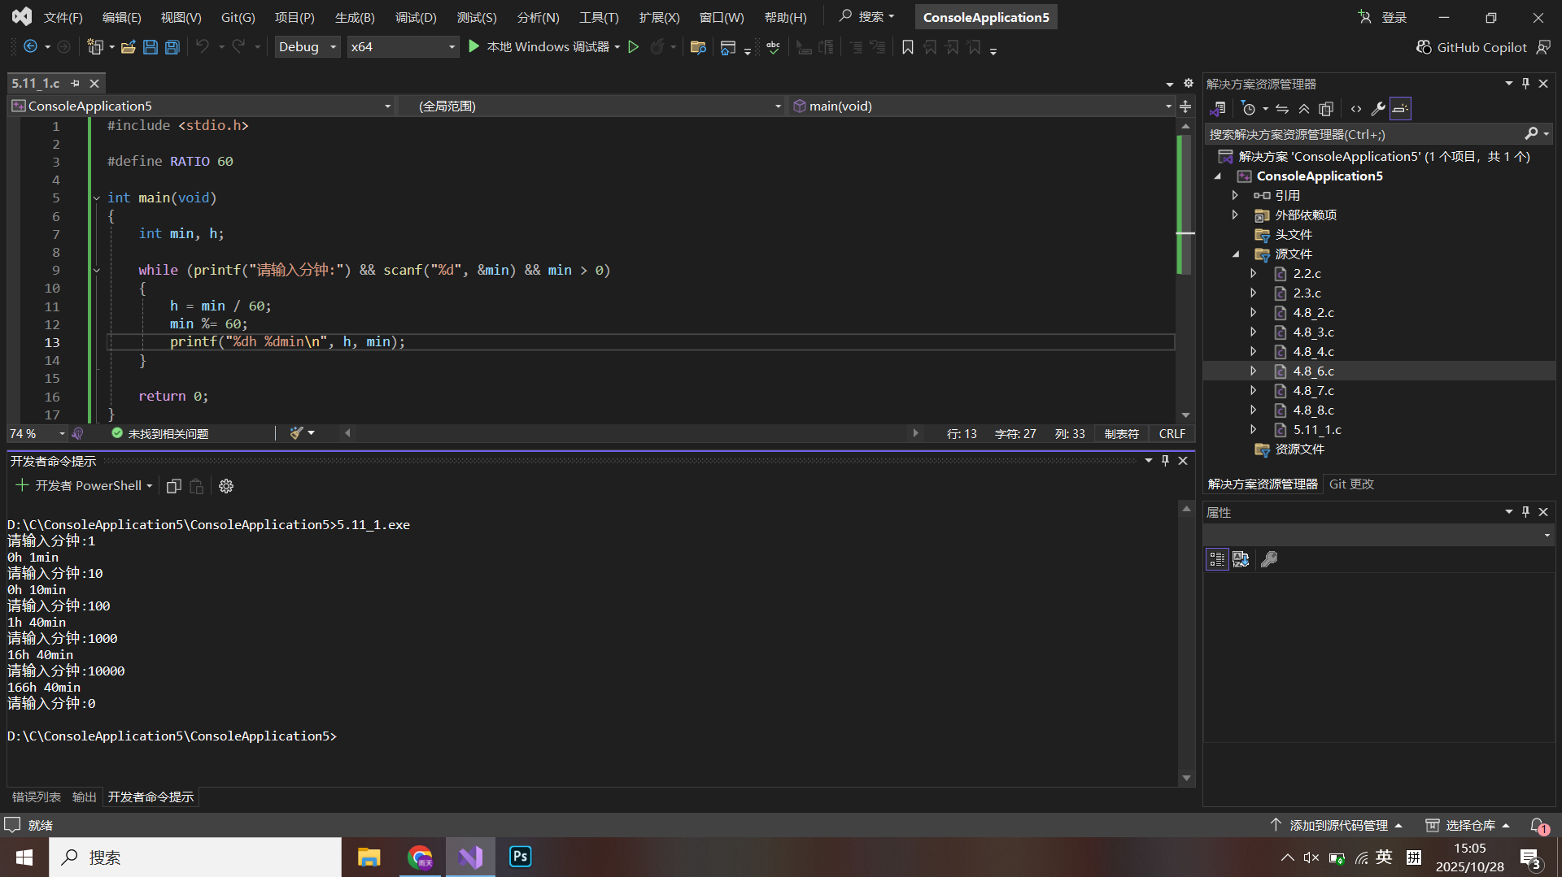Click the Save All toolbar icon
Viewport: 1562px width, 877px height.
pyautogui.click(x=172, y=47)
